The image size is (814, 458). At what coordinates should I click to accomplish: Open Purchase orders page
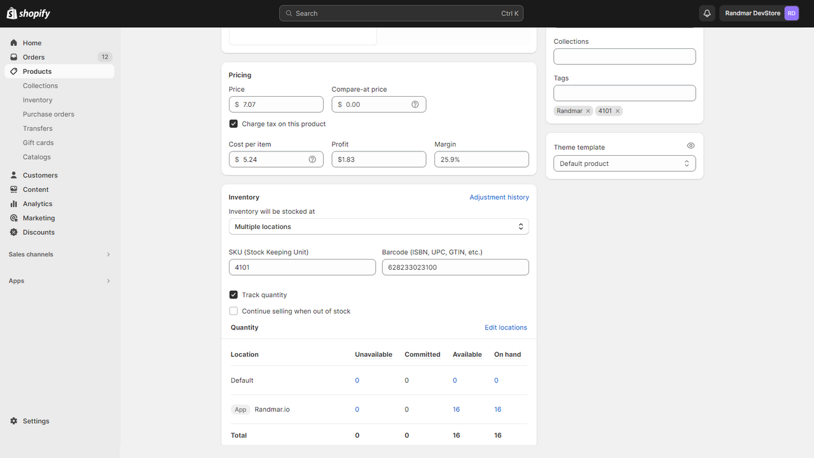(x=48, y=114)
